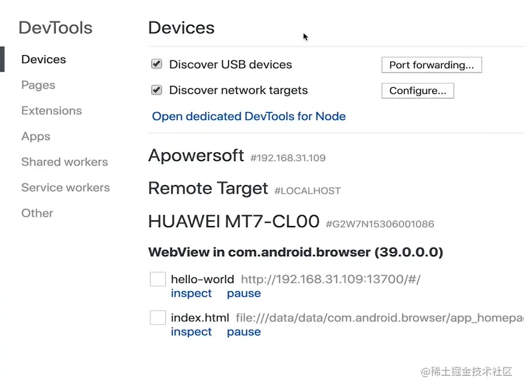Switch to Pages section
This screenshot has height=389, width=524.
pos(38,85)
